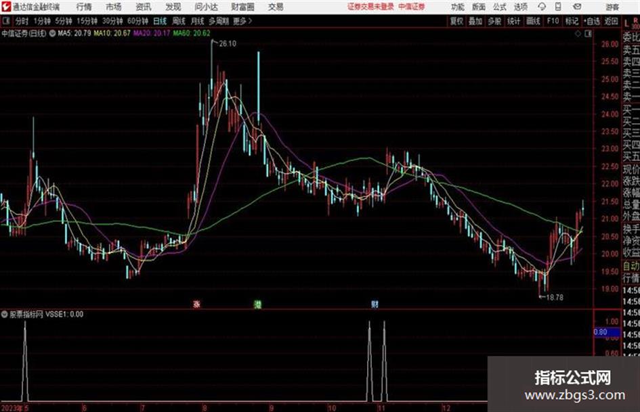Image resolution: width=640 pixels, height=412 pixels.
Task: Click the 复权 toolbar button
Action: [x=456, y=21]
